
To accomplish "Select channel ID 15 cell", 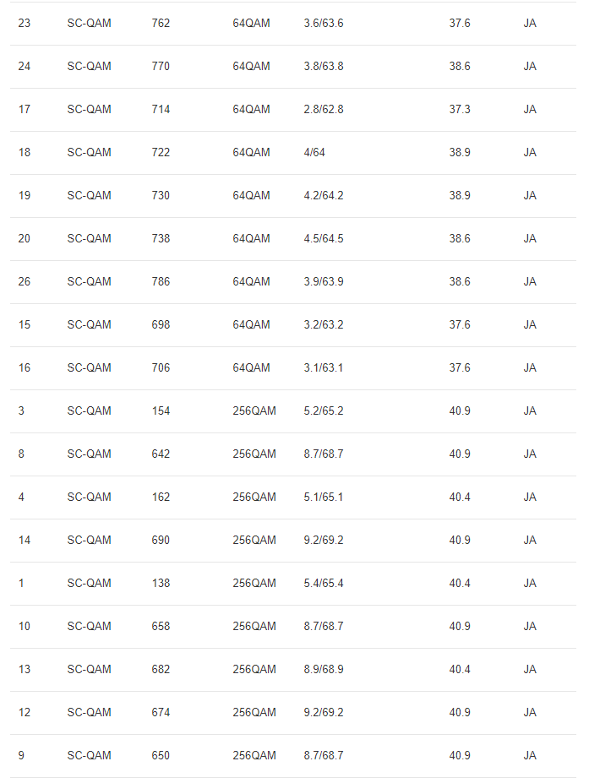I will pos(24,324).
